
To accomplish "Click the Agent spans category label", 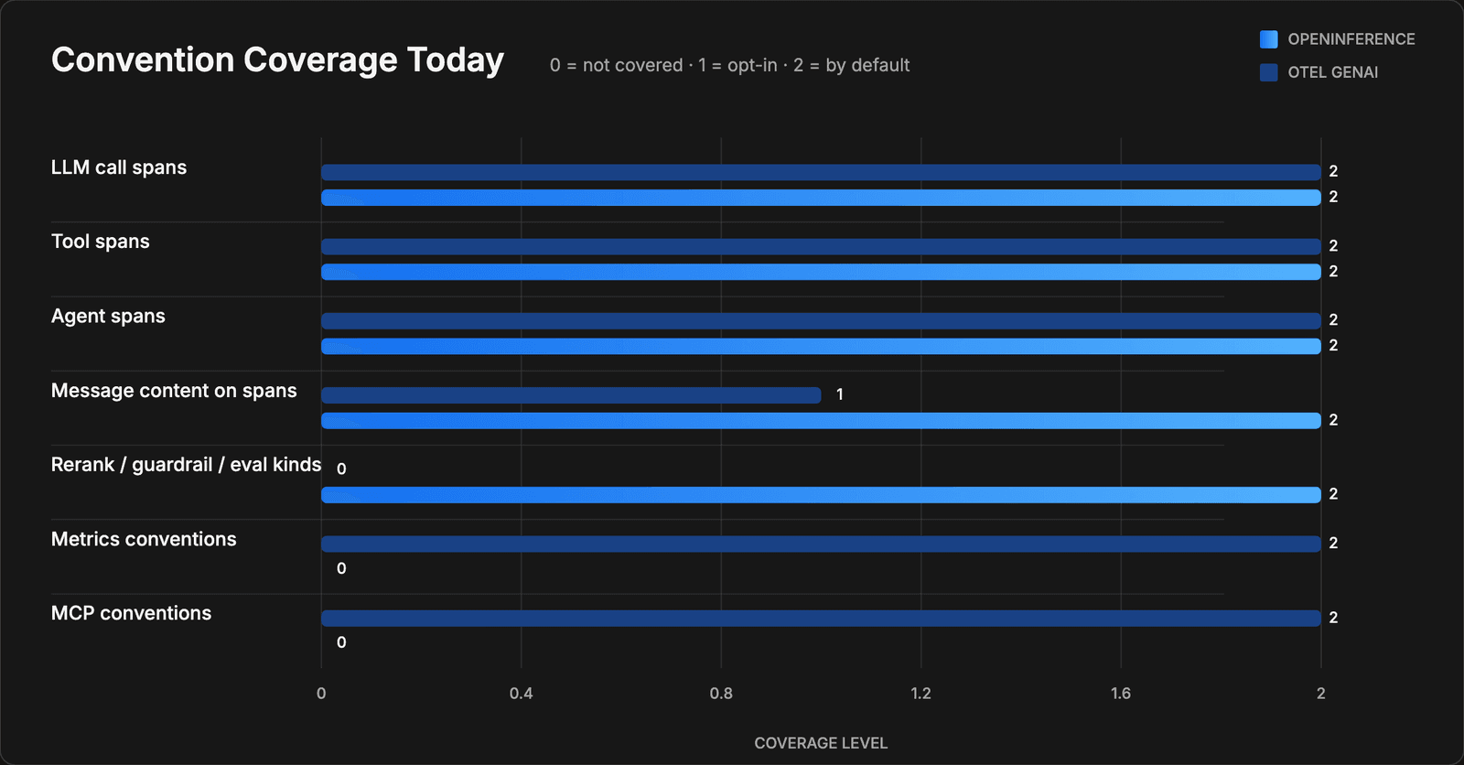I will 108,316.
